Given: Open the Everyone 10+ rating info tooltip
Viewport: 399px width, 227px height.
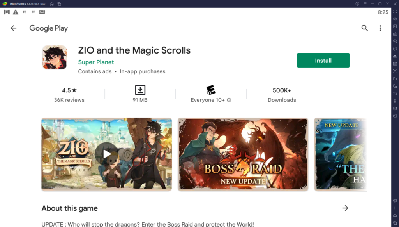Looking at the screenshot, I should (229, 100).
